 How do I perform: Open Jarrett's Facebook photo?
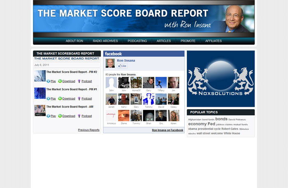tap(111, 99)
